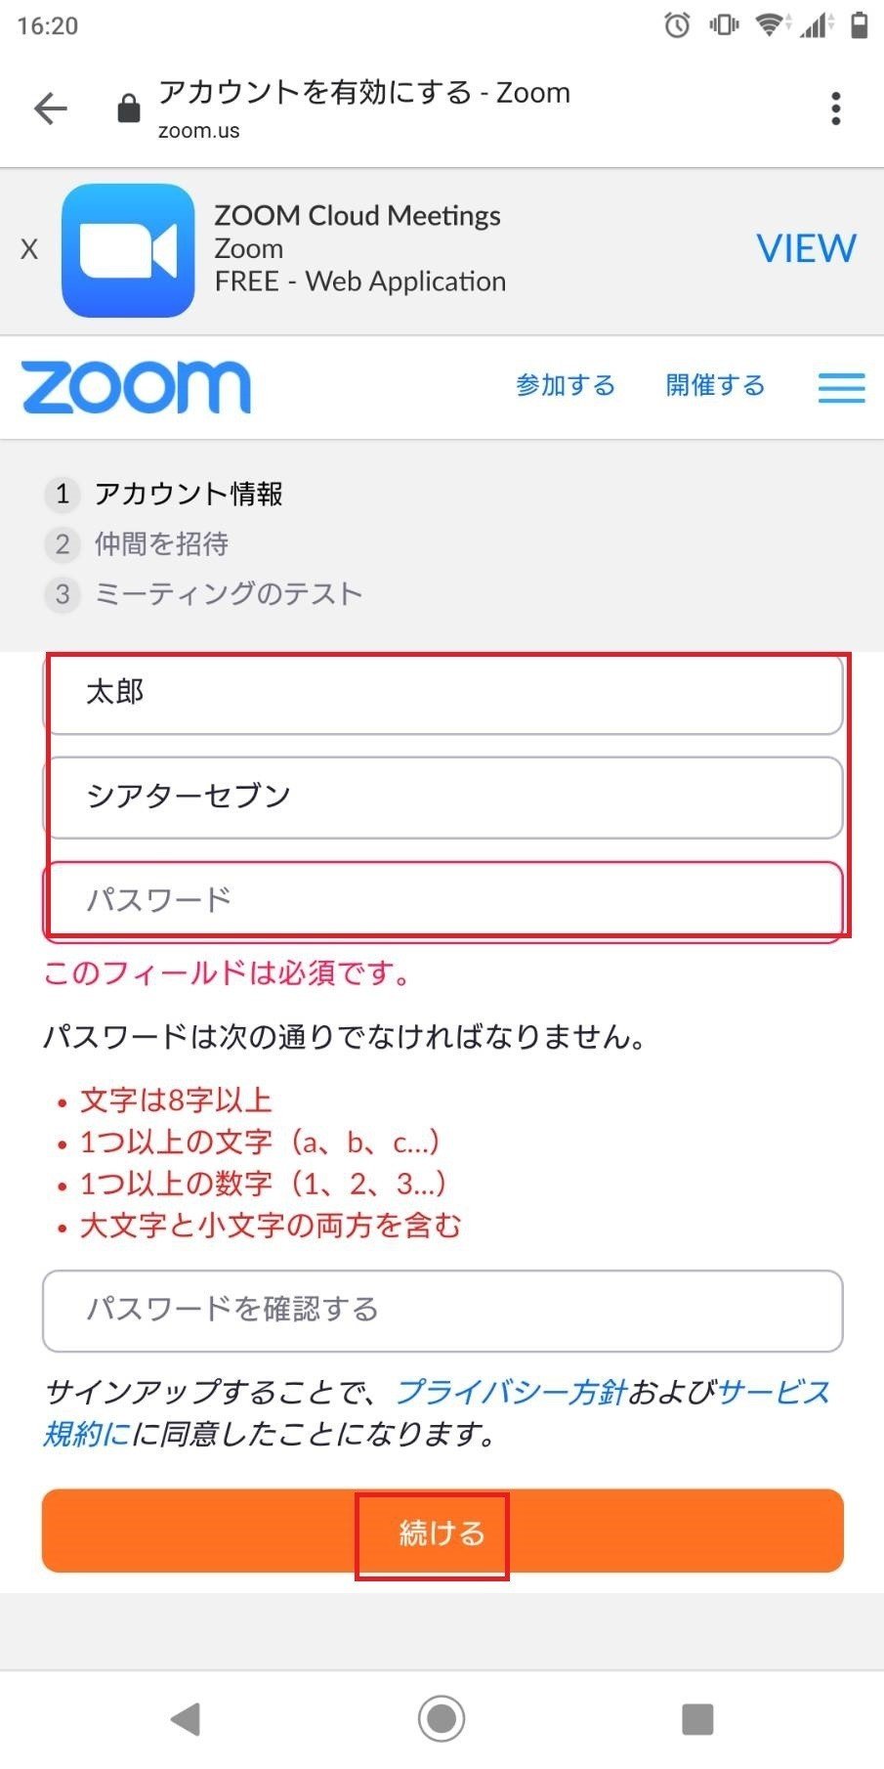
Task: Tap the 続ける button
Action: pos(440,1532)
